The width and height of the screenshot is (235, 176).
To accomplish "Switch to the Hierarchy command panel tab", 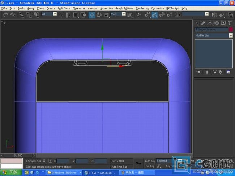I will [210, 23].
